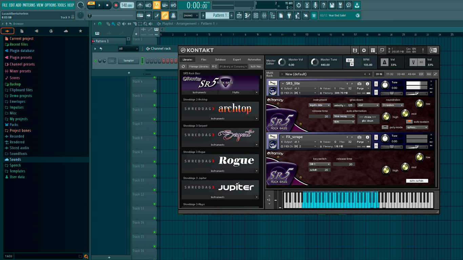Click the metronome icon in toolbar
Viewport: 463px width, 260px height.
(x=140, y=5)
